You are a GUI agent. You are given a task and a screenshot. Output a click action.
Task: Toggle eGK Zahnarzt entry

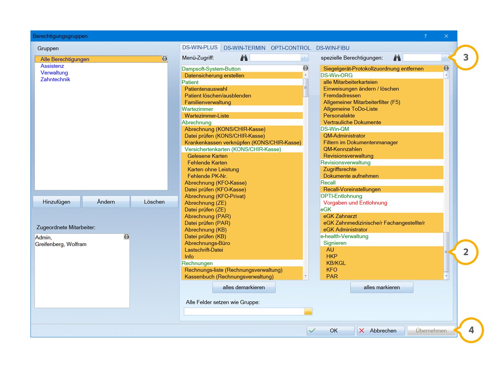click(x=382, y=216)
